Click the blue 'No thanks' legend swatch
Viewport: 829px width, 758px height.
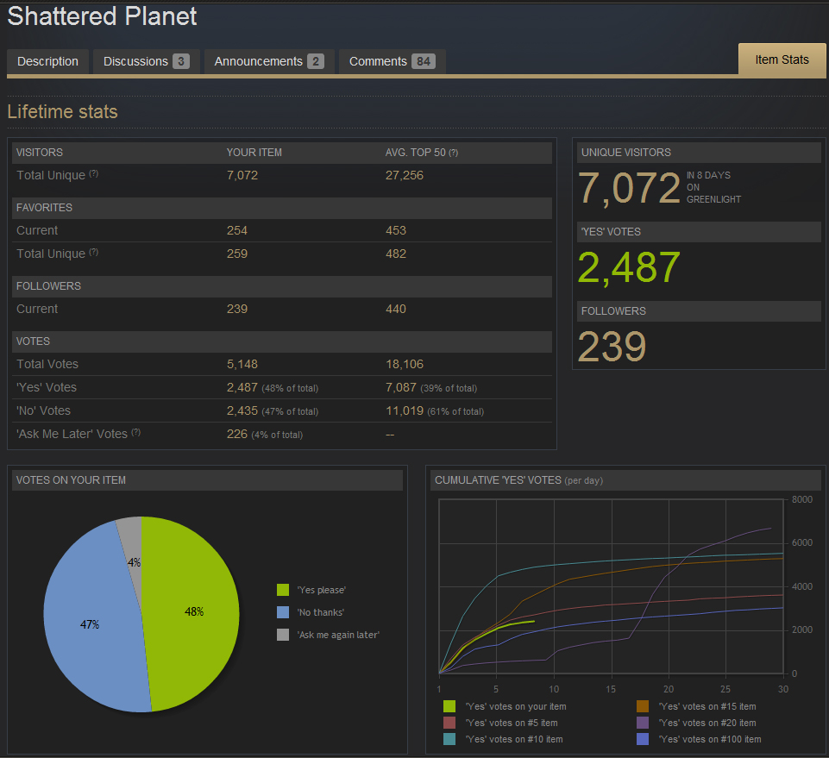point(285,612)
